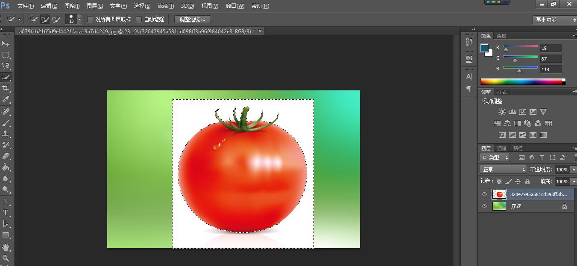Click the 调整边缘 button

point(192,19)
